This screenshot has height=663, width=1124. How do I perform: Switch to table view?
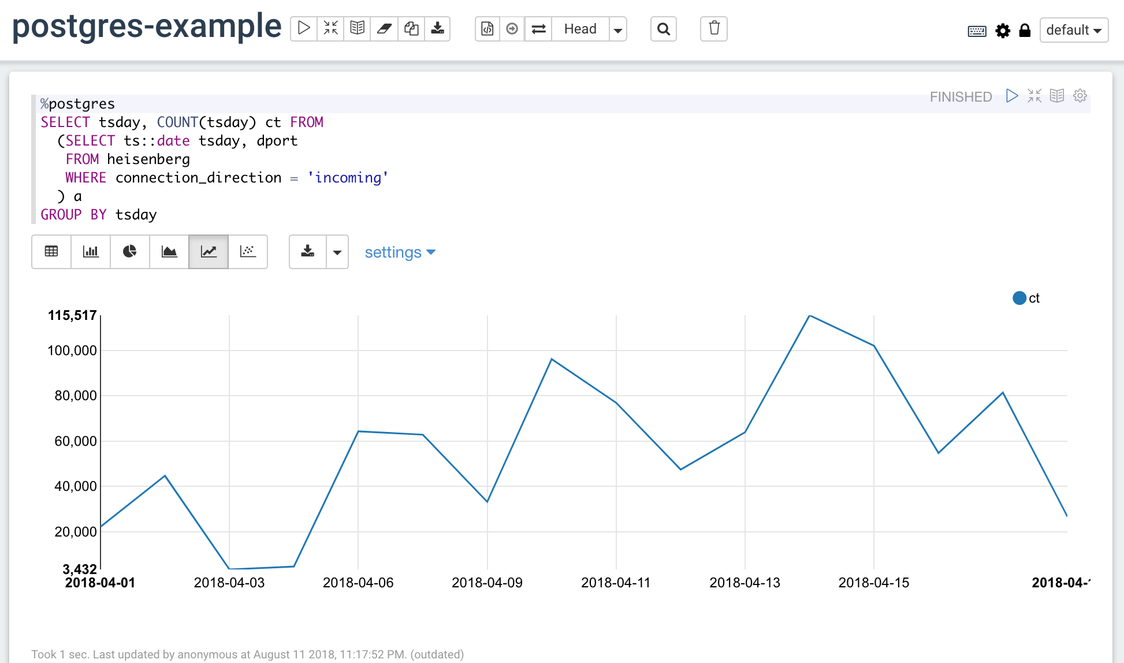tap(51, 252)
